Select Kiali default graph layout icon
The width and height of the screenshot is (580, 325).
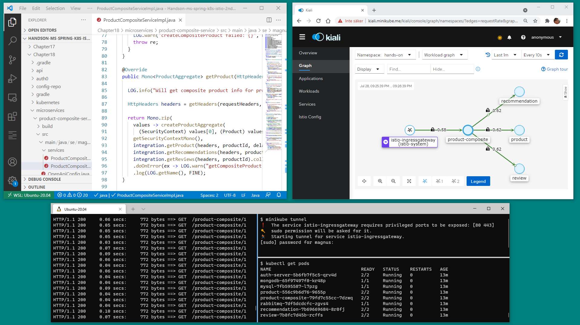[x=425, y=181]
